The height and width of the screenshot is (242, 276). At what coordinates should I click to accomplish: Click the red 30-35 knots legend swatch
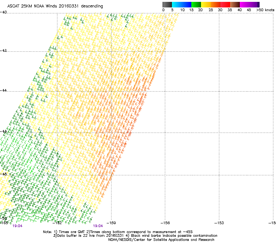click(225, 4)
